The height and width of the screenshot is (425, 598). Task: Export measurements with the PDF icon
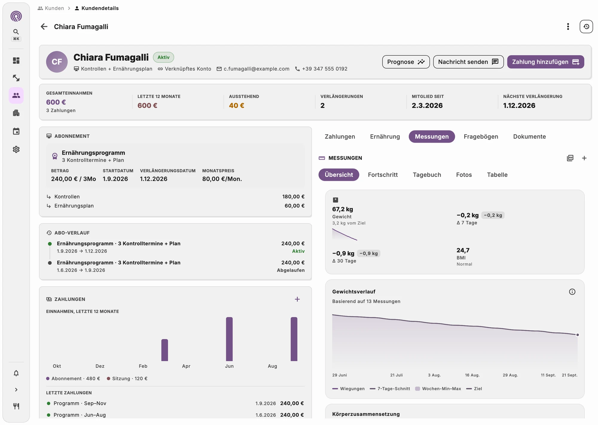point(570,158)
